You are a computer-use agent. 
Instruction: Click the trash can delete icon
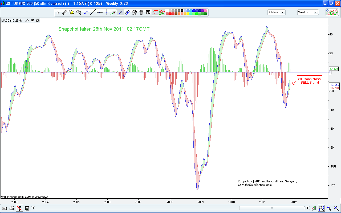coord(141,12)
